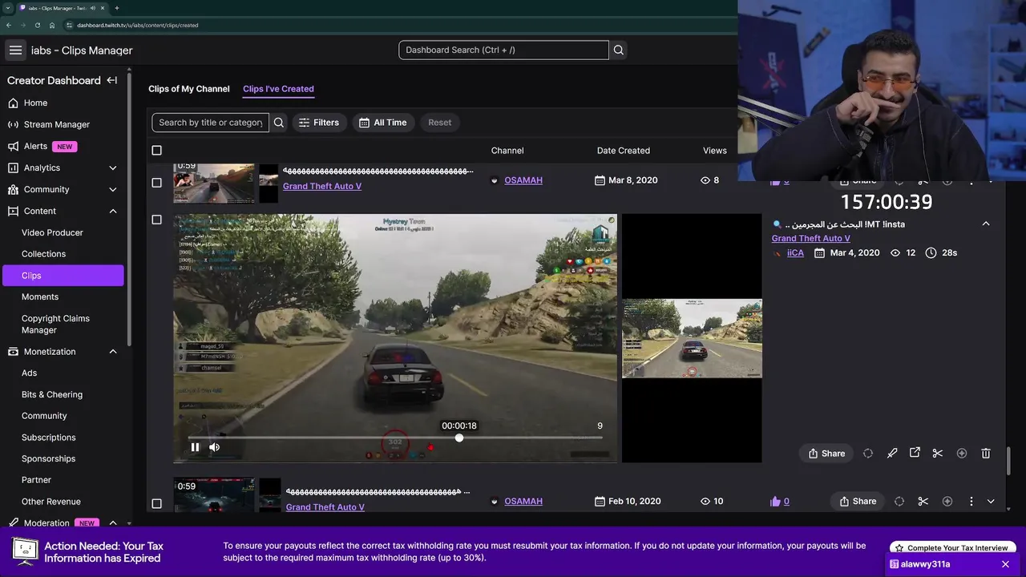Expand the Community section chevron under Analytics

point(112,190)
